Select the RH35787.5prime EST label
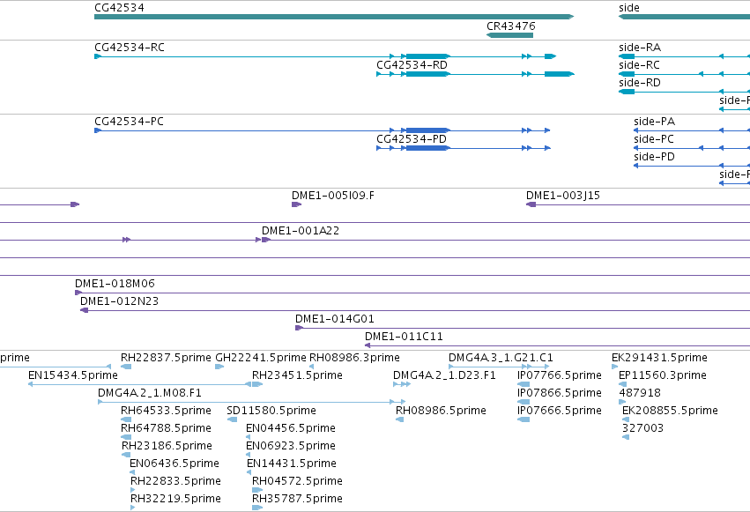The image size is (750, 512). coord(297,499)
